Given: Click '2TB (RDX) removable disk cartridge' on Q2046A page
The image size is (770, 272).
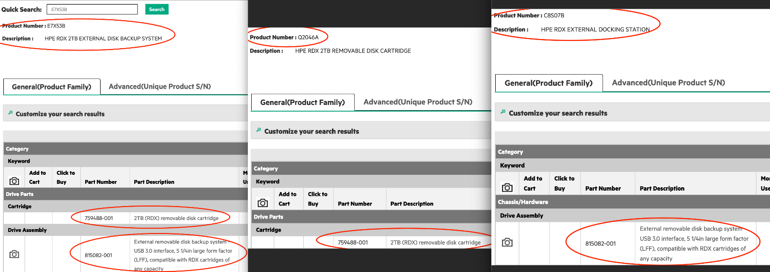Looking at the screenshot, I should coord(436,243).
